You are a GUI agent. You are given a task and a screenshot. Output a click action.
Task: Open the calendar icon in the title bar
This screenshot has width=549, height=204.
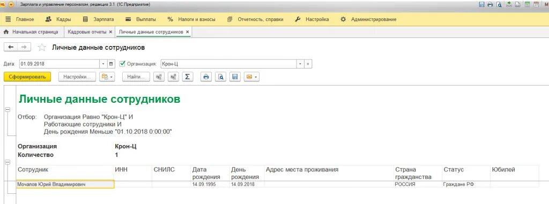[x=536, y=4]
